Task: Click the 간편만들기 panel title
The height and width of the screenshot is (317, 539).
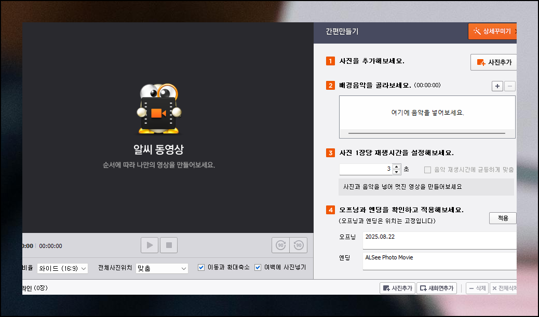Action: pos(342,32)
